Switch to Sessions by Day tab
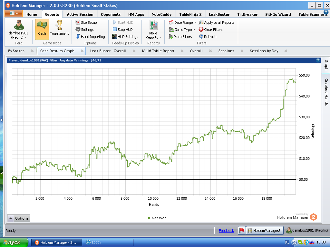This screenshot has width=330, height=247. (x=264, y=51)
